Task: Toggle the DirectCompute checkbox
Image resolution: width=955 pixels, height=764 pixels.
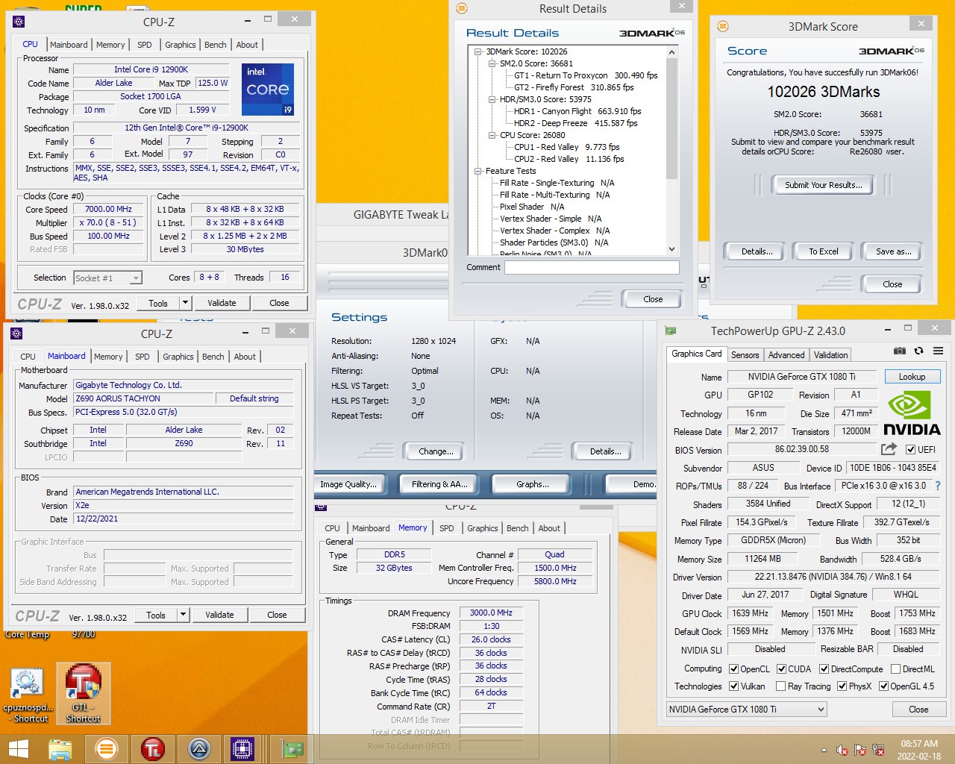Action: click(824, 668)
